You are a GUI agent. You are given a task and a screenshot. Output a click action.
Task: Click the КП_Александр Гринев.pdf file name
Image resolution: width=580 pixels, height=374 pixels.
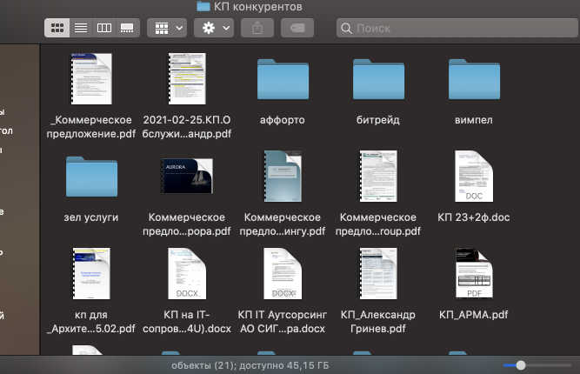pyautogui.click(x=378, y=322)
